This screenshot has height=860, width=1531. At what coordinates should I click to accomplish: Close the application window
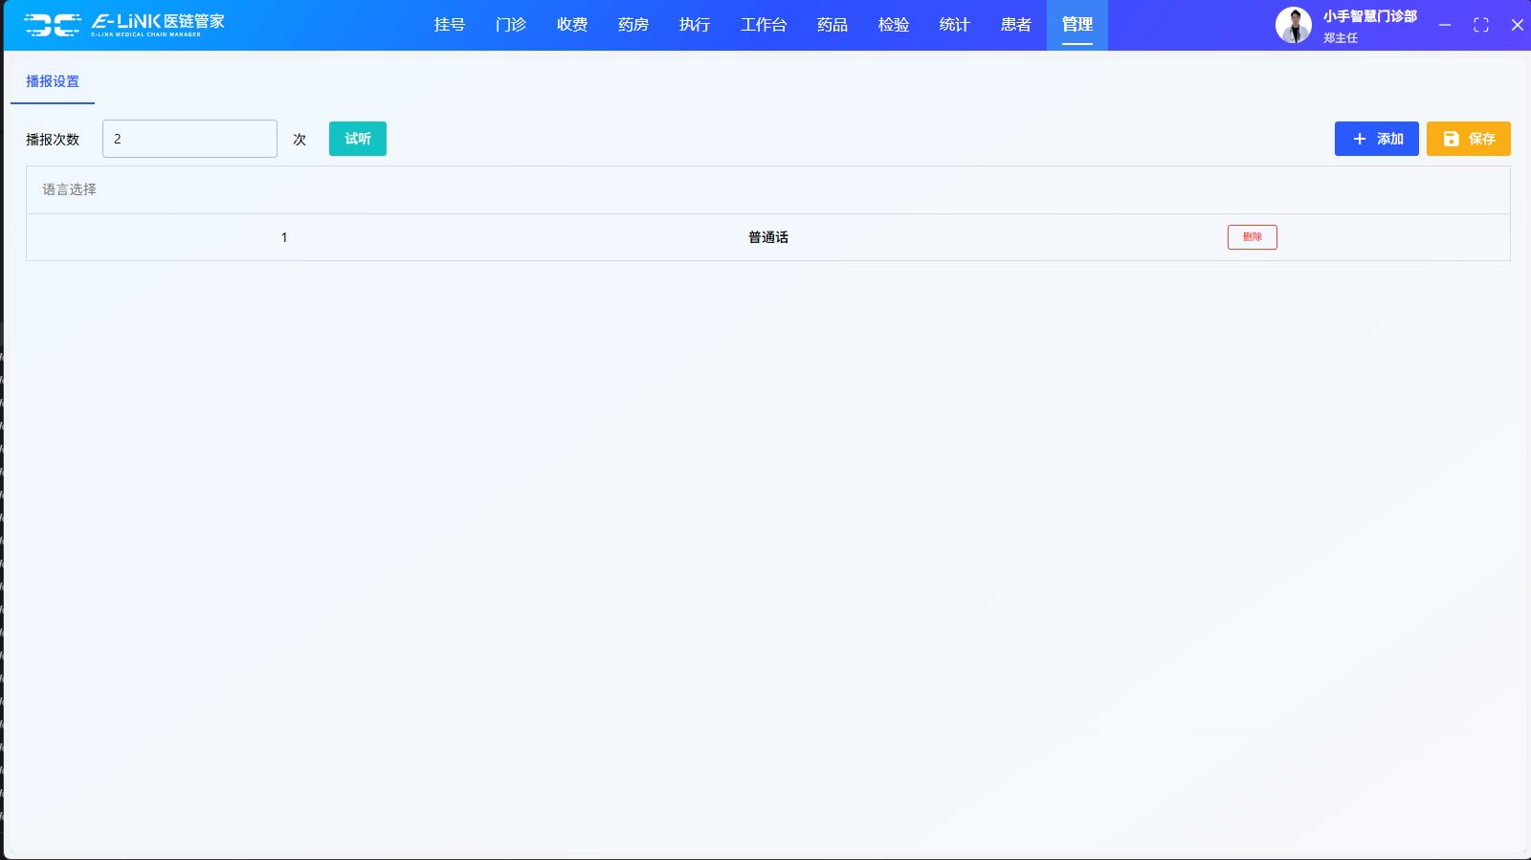(1517, 25)
